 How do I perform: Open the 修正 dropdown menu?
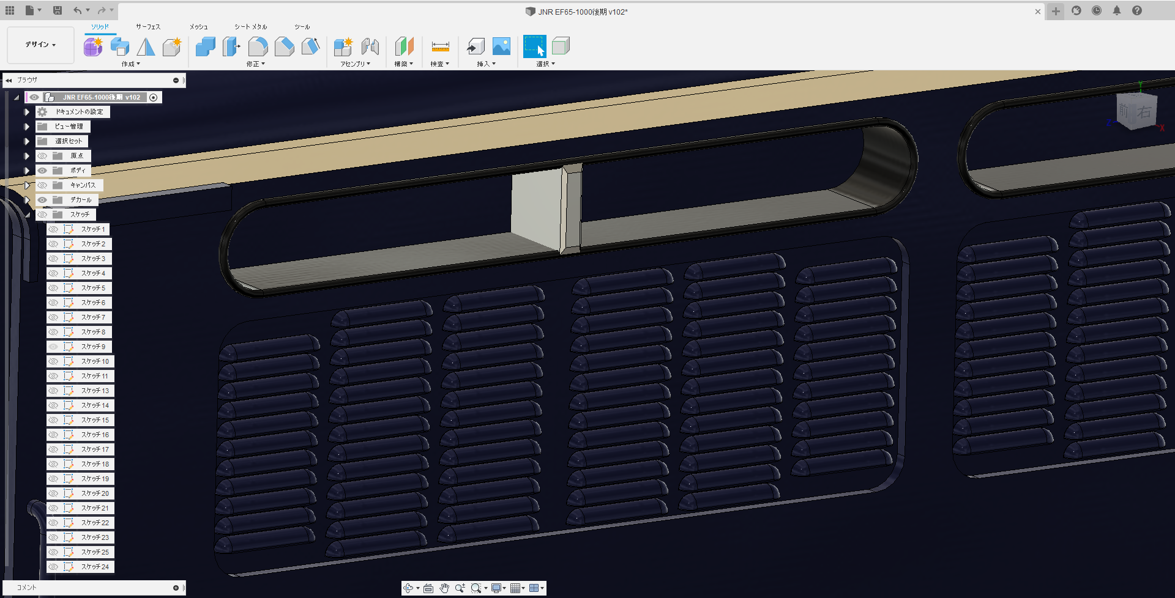click(255, 64)
